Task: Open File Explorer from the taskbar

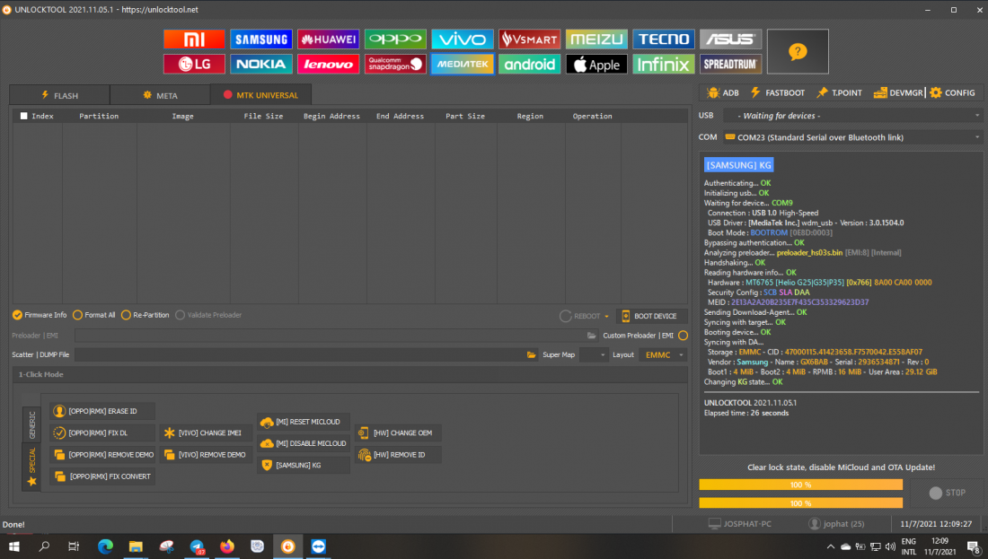Action: (x=136, y=546)
